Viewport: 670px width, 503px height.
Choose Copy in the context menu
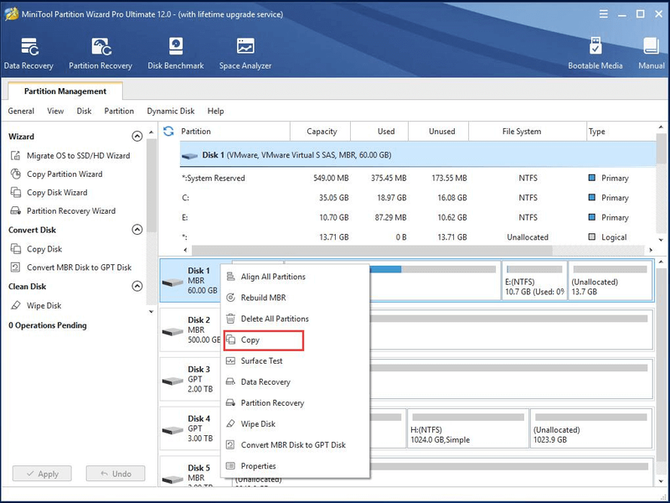pyautogui.click(x=264, y=340)
